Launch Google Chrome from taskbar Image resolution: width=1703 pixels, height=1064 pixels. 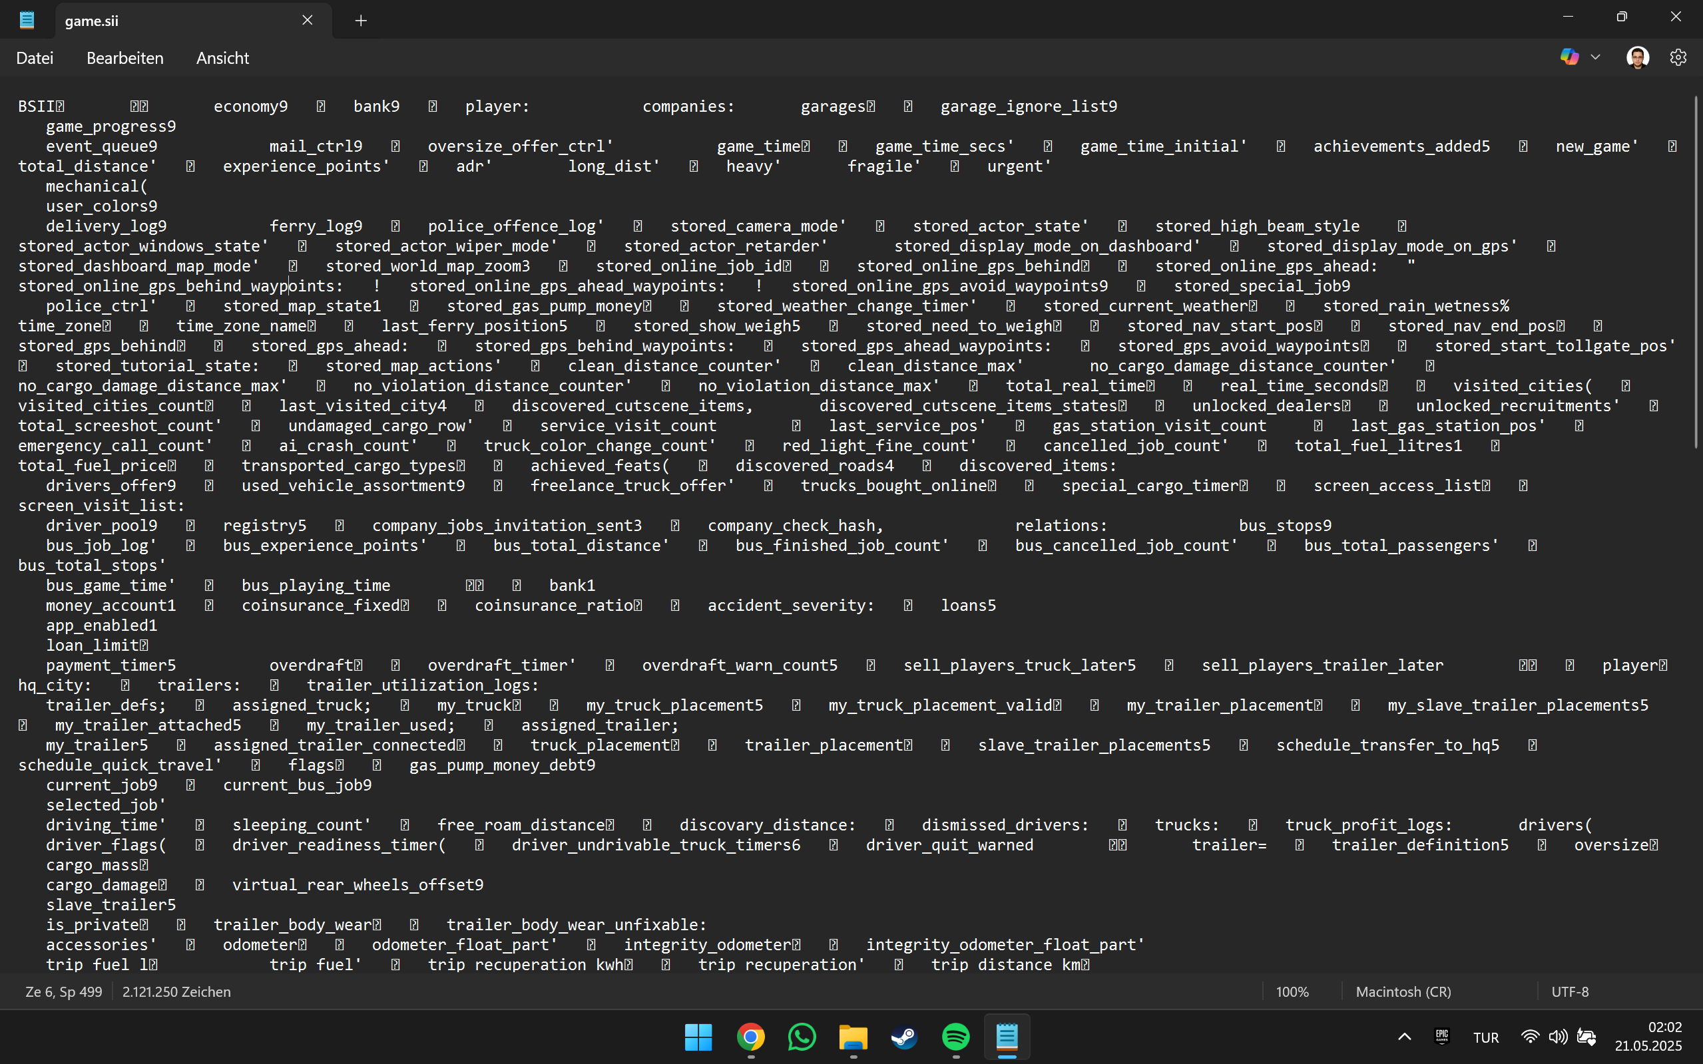point(750,1037)
